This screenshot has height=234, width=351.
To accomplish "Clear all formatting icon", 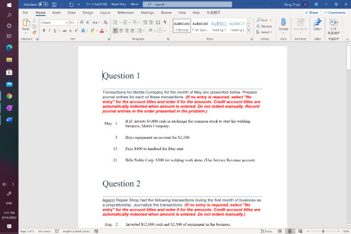I will click(x=105, y=23).
